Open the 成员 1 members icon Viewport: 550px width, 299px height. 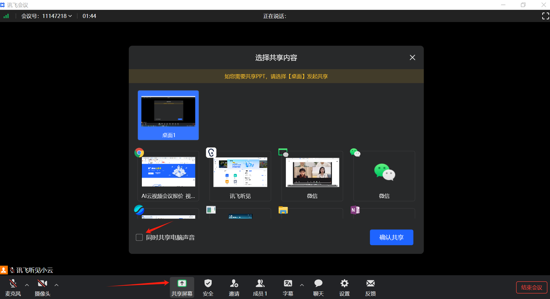coord(260,283)
